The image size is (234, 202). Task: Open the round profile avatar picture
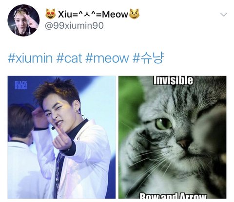pyautogui.click(x=23, y=20)
